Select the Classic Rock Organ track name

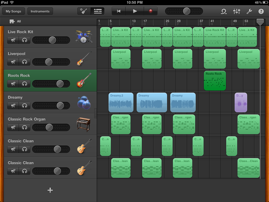click(x=27, y=119)
